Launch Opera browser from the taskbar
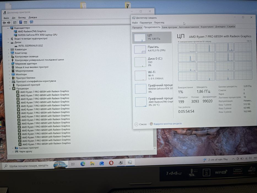Screen dimensions: 257x193 [111, 163]
